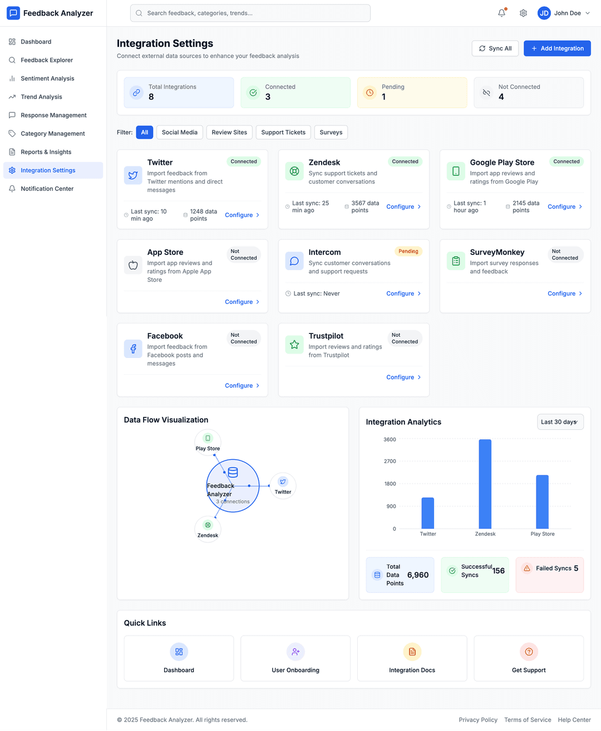Image resolution: width=601 pixels, height=731 pixels.
Task: Click the Twitter integration logo icon
Action: tap(132, 175)
